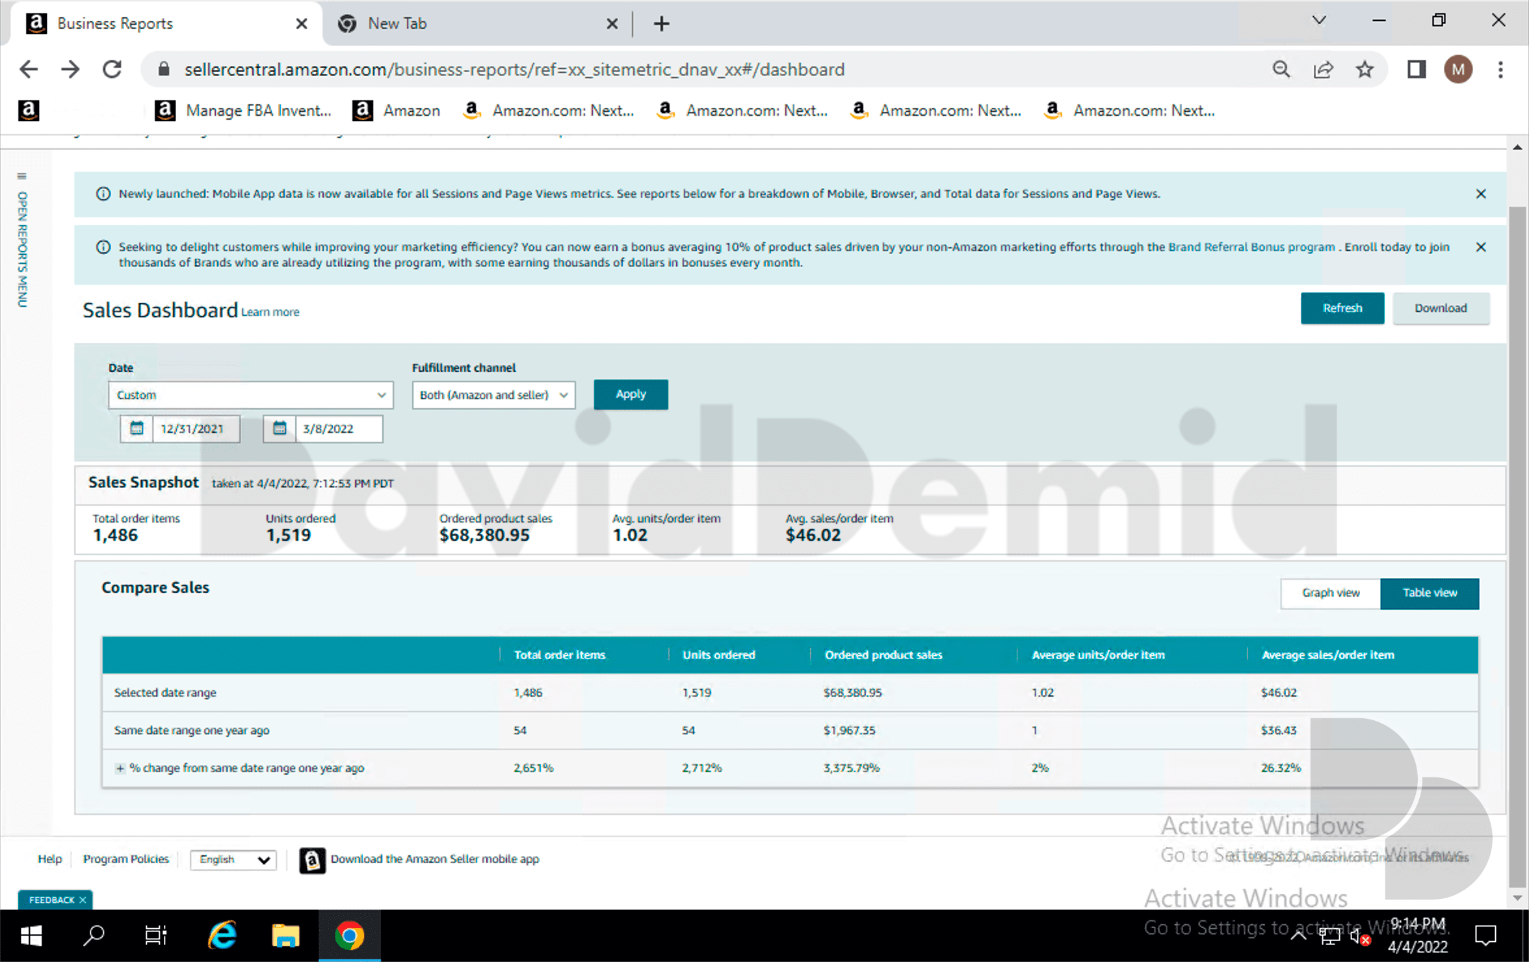Open the new tab plus button
1529x962 pixels.
[661, 24]
